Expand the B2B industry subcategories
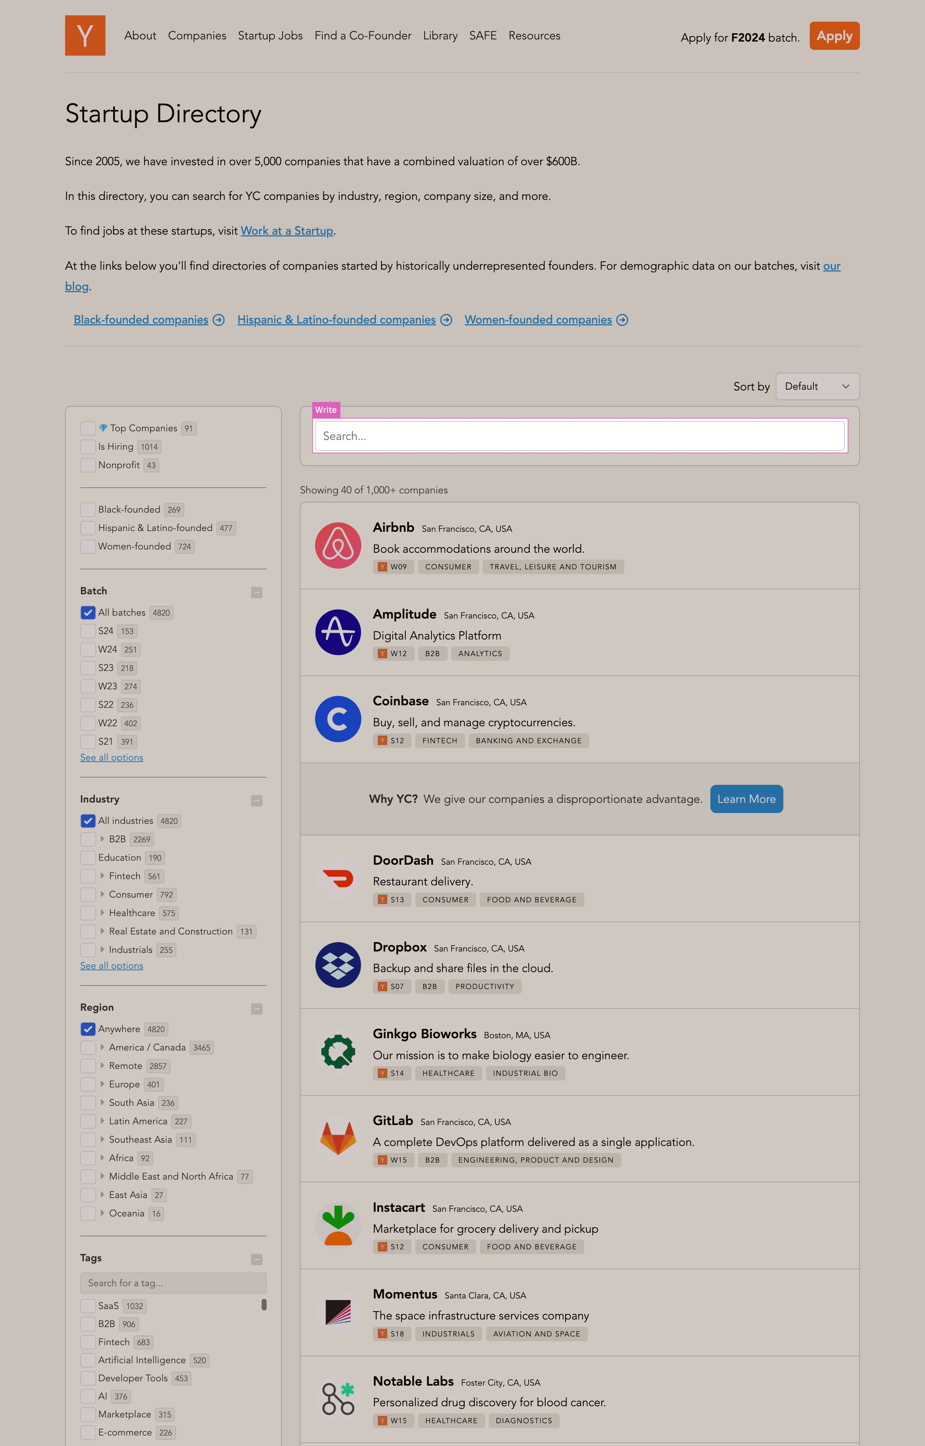 coord(102,839)
